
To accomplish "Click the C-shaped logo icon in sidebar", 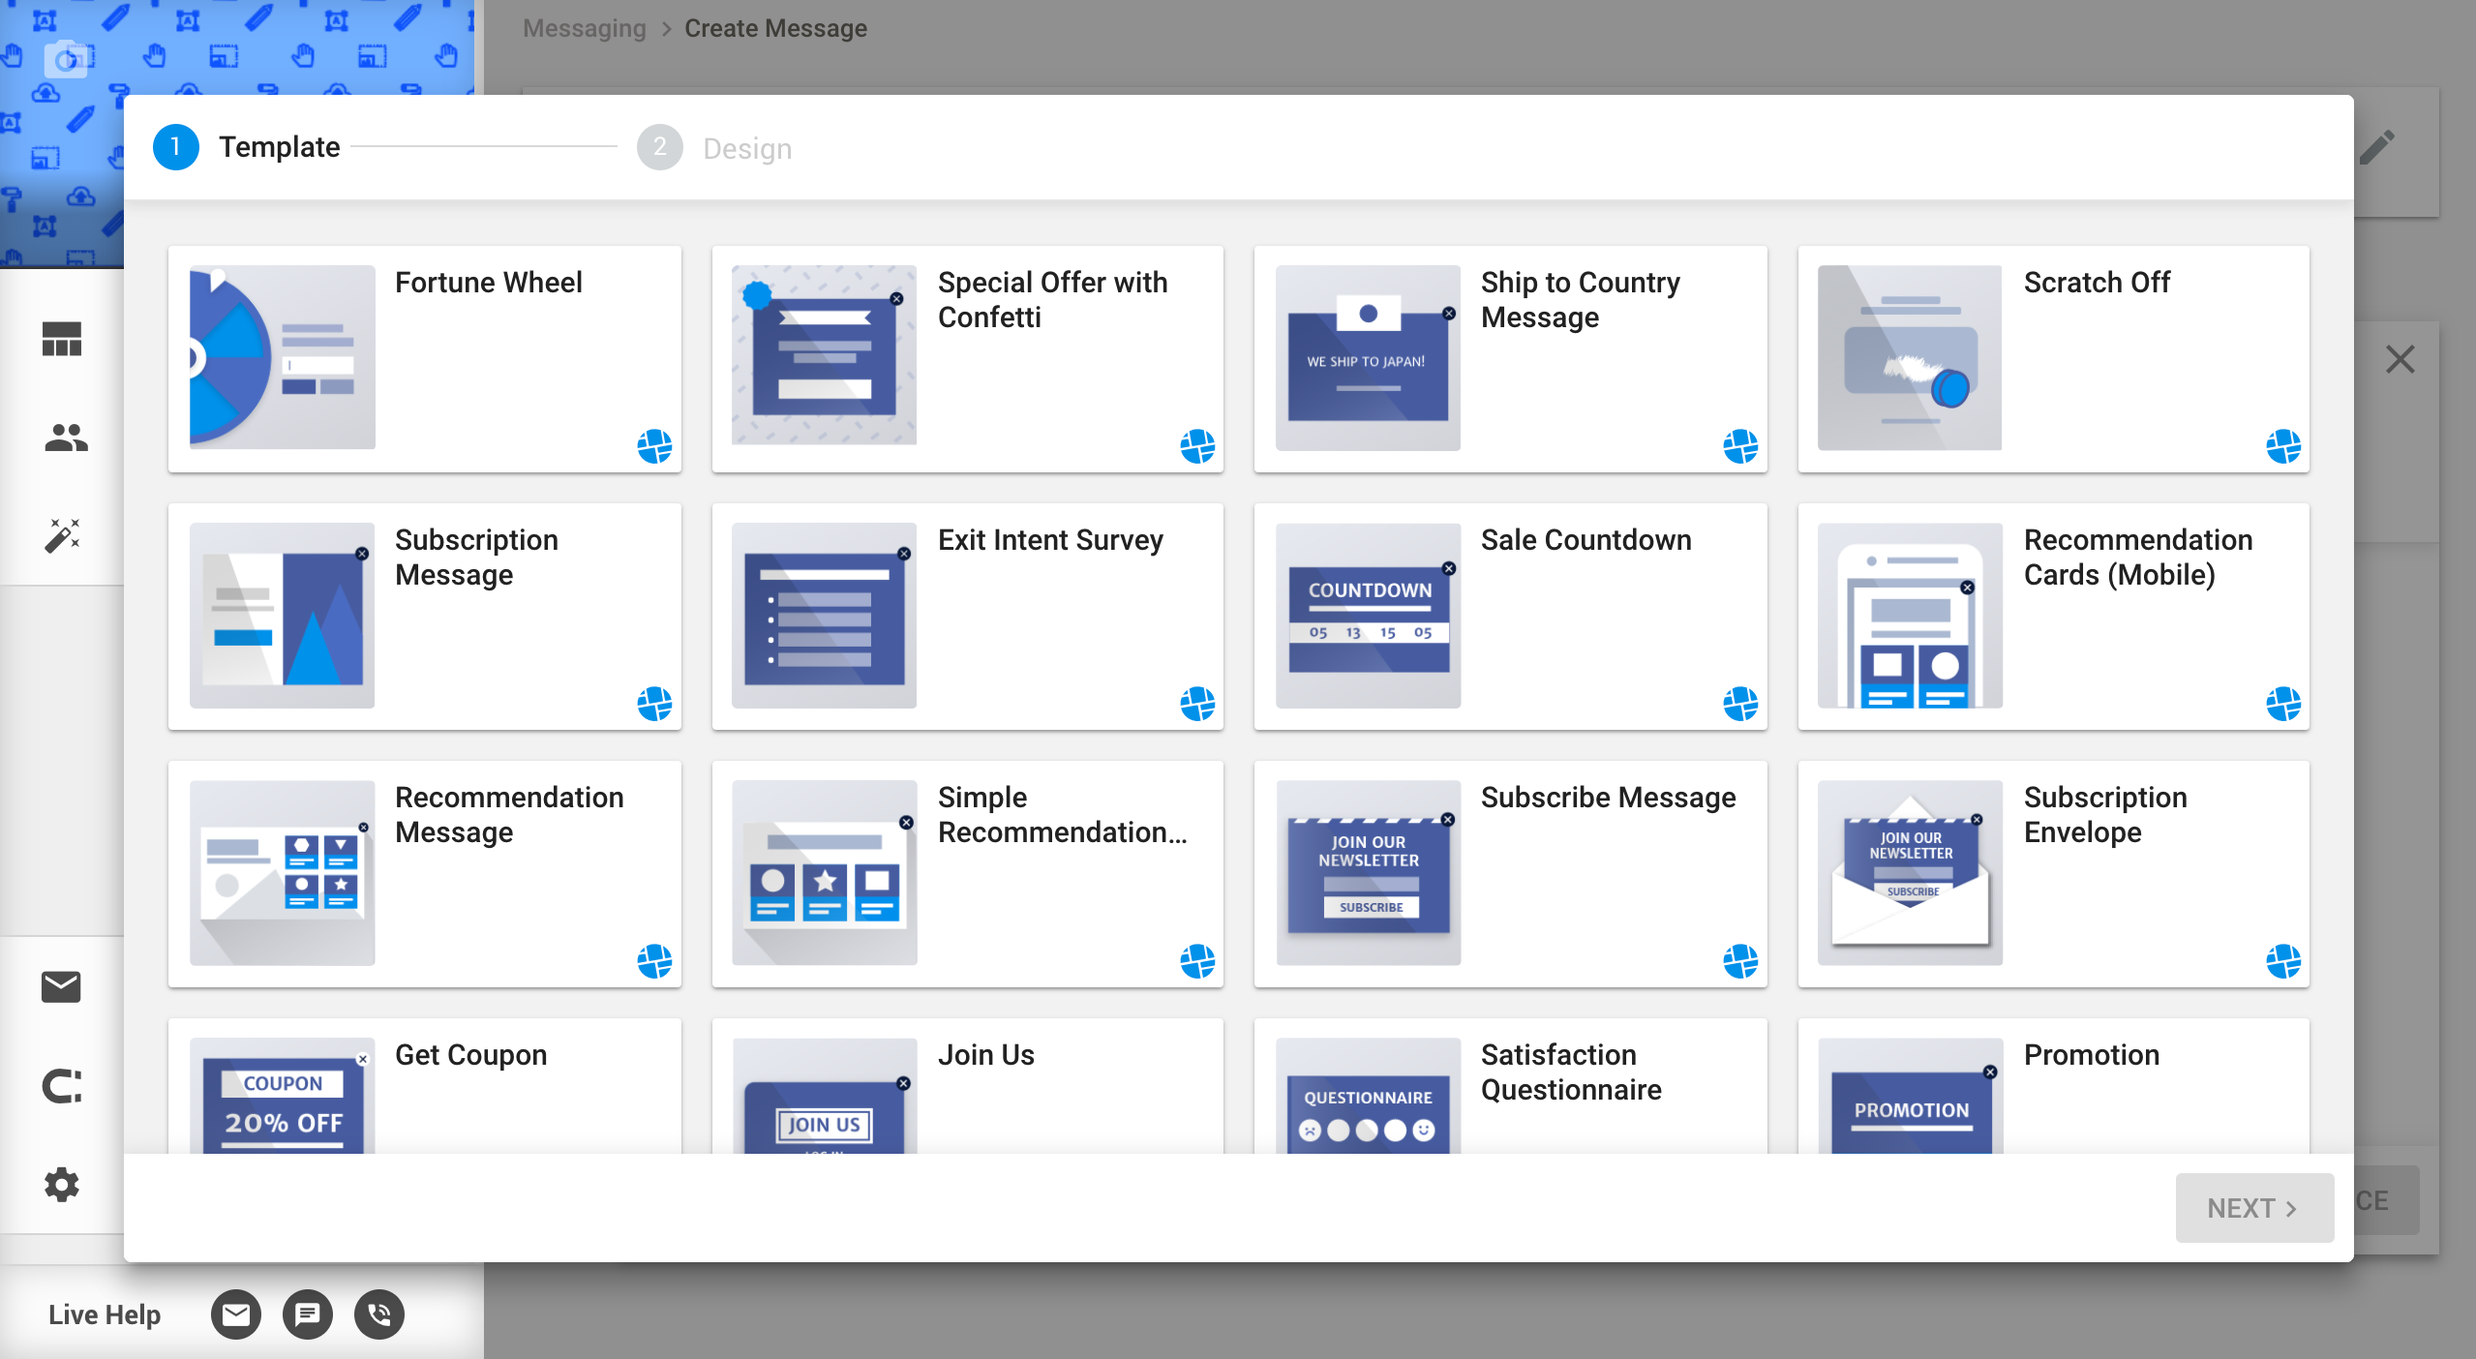I will coord(62,1086).
